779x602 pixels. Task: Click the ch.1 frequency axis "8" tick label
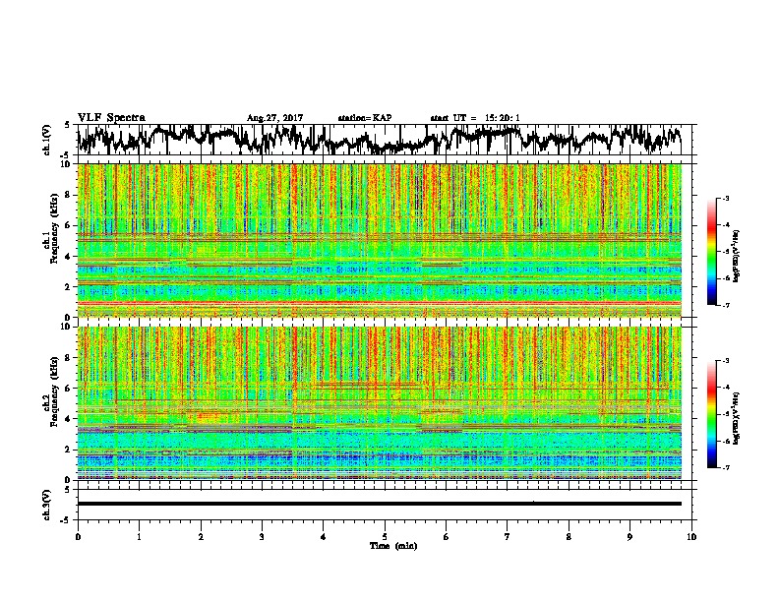click(68, 195)
